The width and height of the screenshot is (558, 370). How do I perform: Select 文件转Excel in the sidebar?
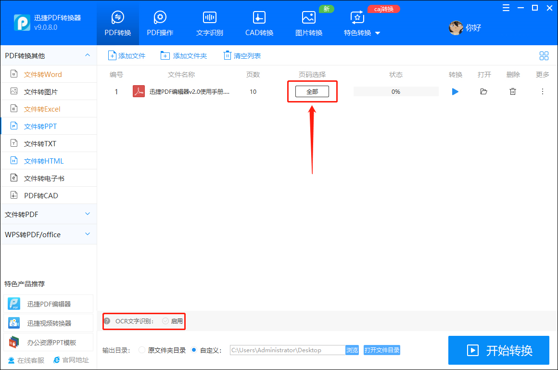pyautogui.click(x=49, y=109)
